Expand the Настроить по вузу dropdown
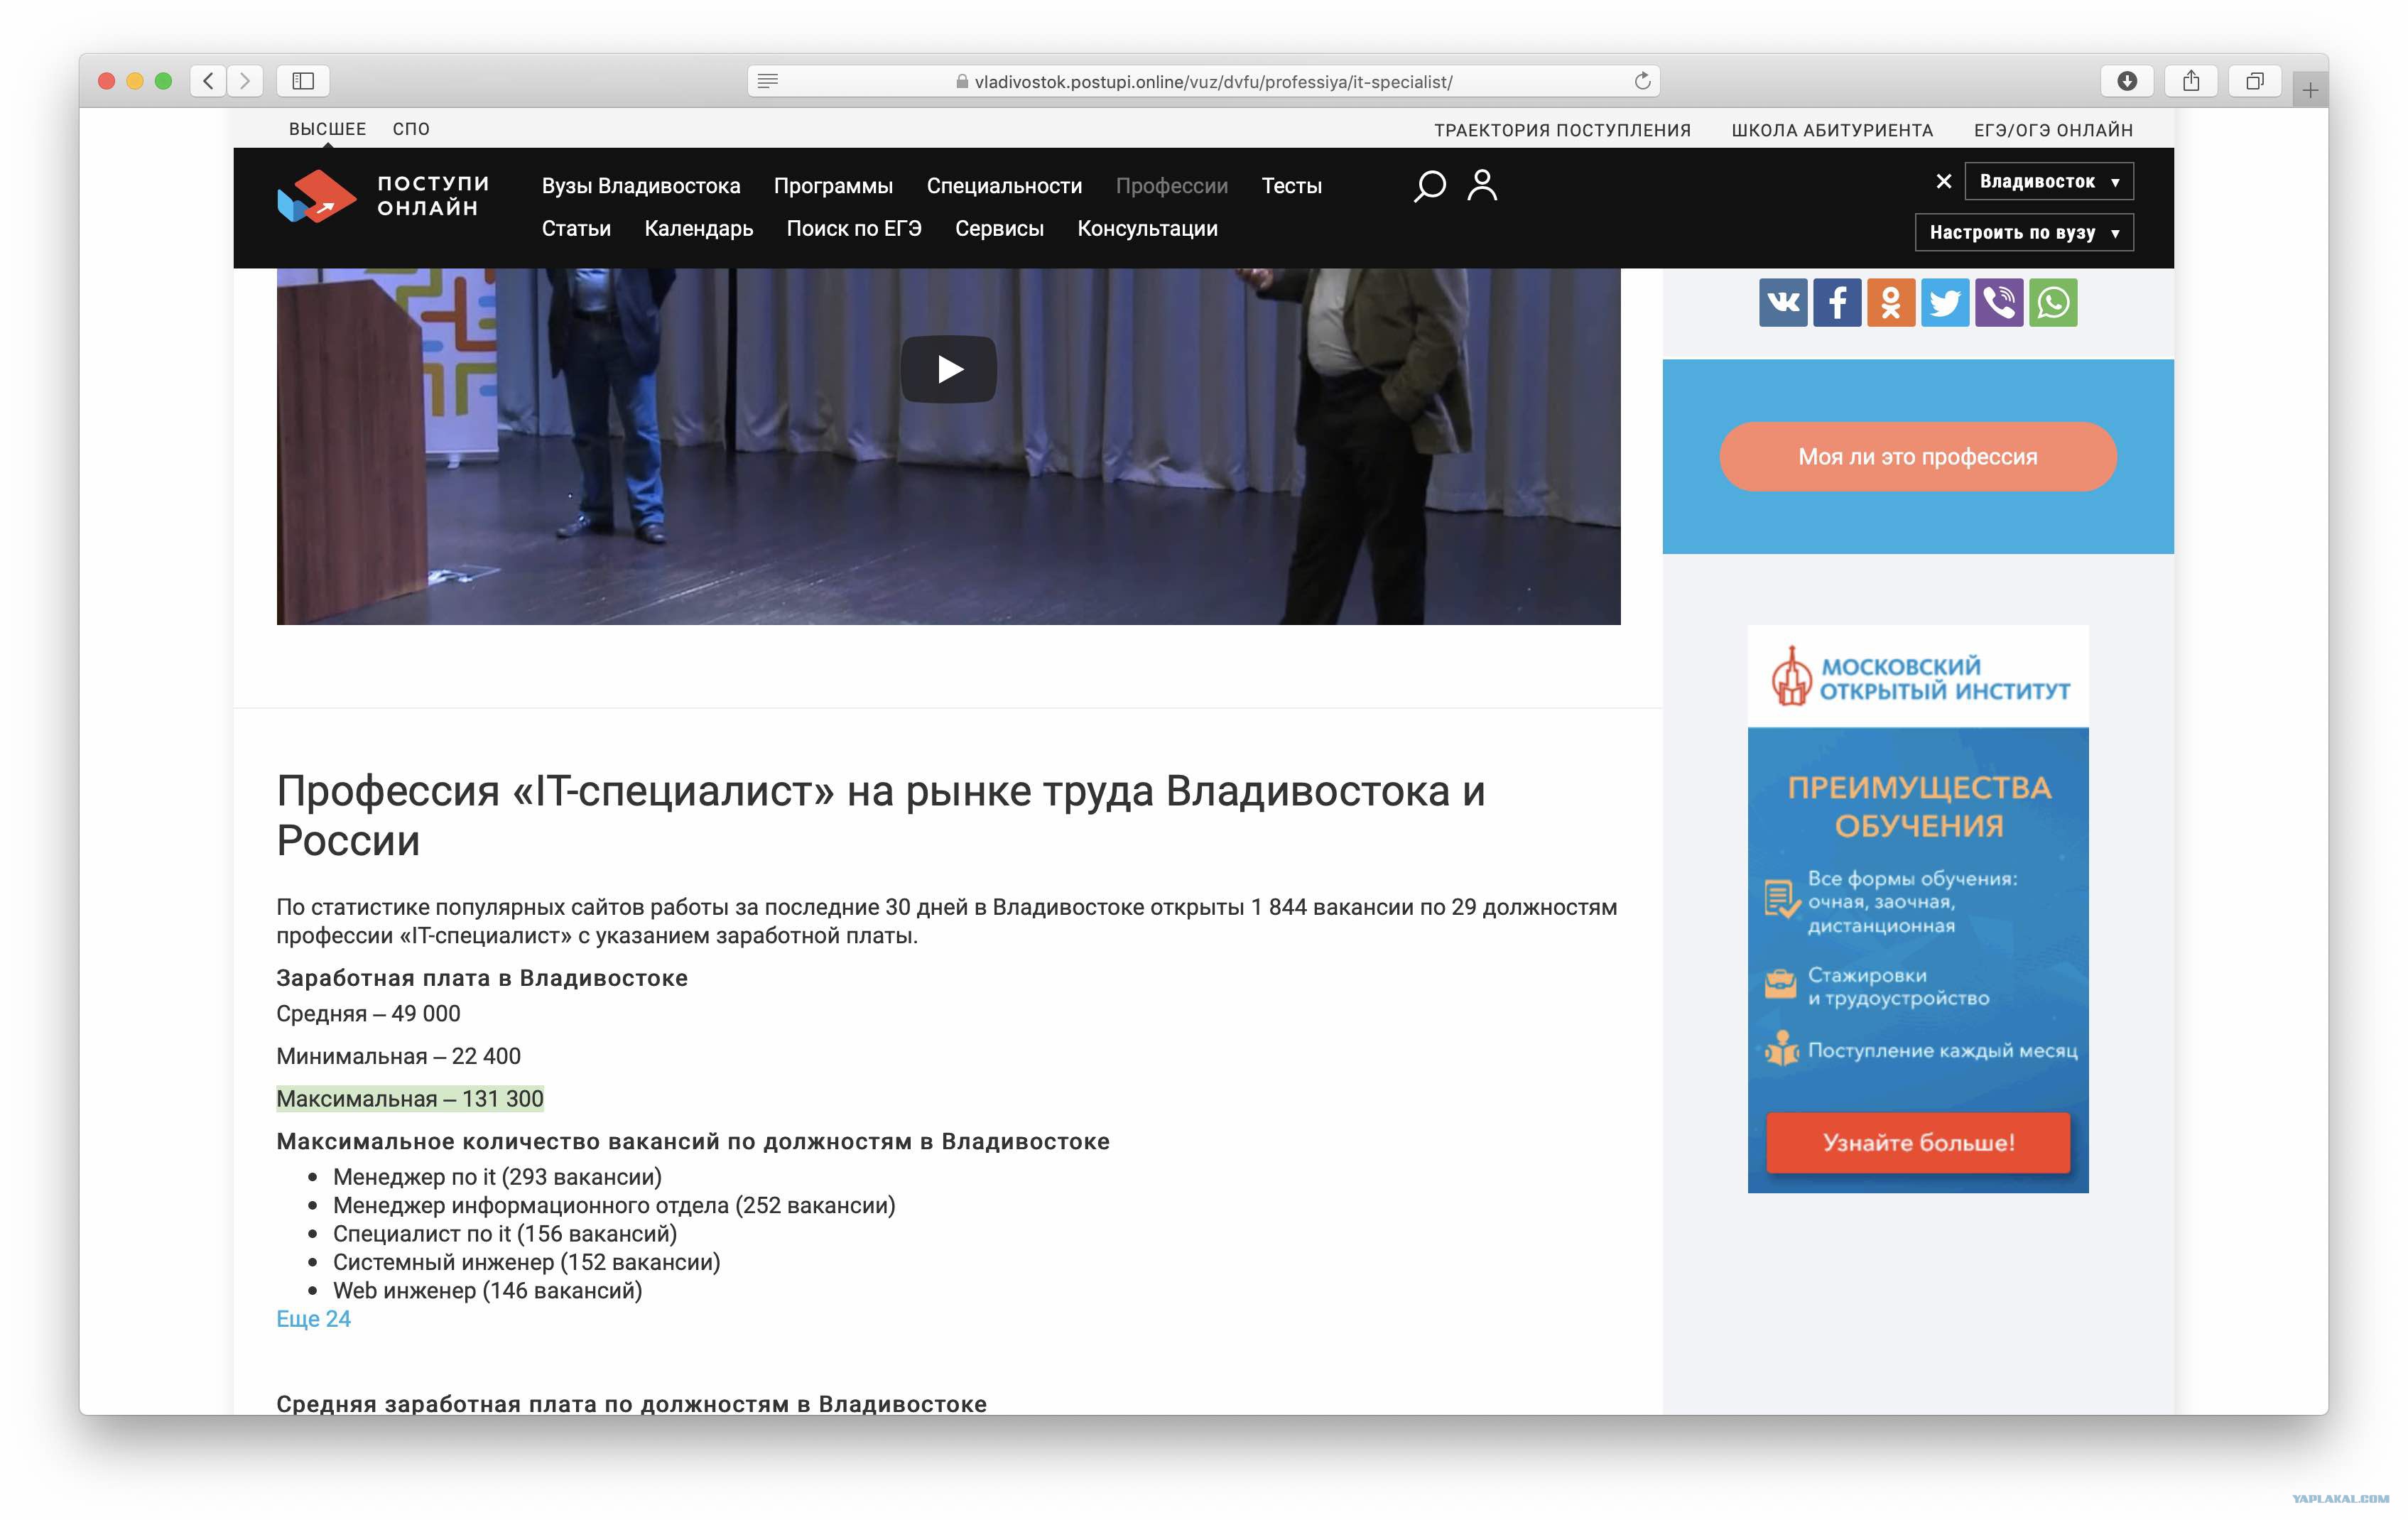This screenshot has height=1520, width=2408. [x=2024, y=232]
